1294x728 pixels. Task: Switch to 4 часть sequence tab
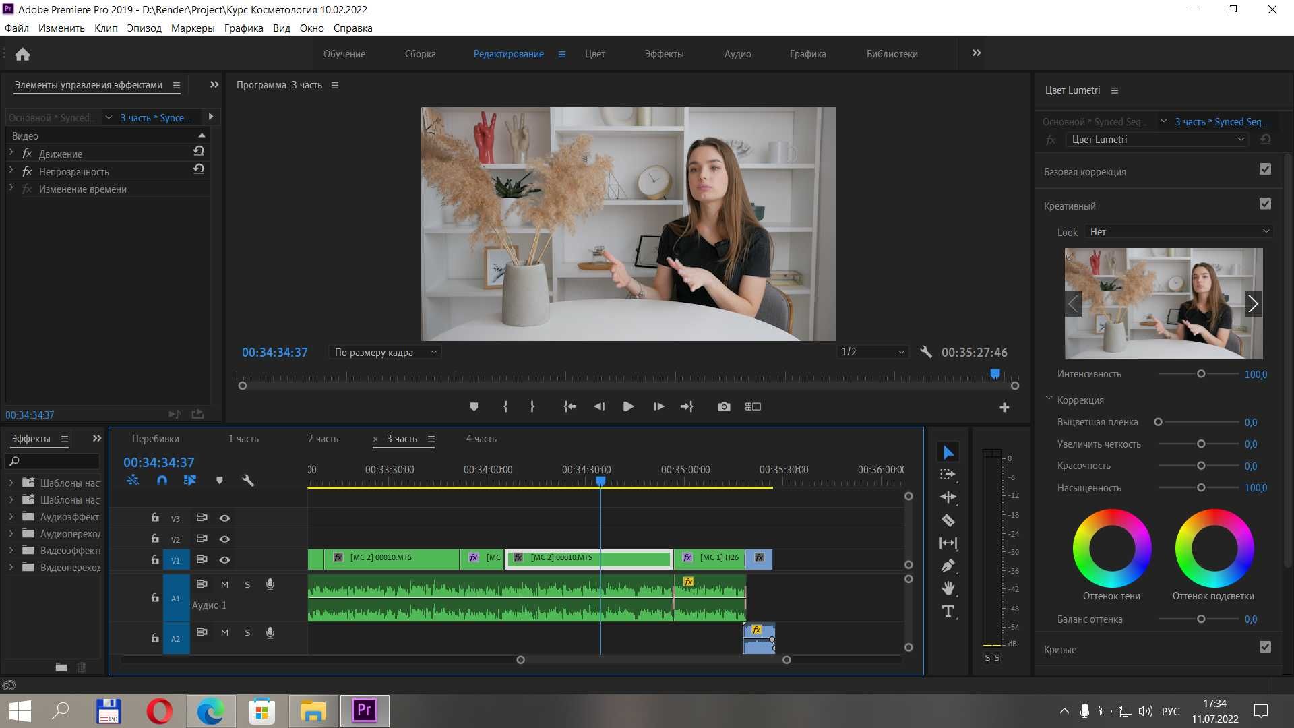pyautogui.click(x=481, y=439)
